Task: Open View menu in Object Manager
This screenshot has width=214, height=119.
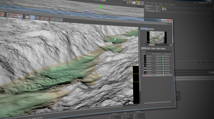Action: 156,4
